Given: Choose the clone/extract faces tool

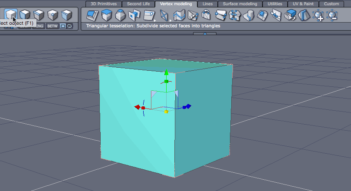Looking at the screenshot, I should pyautogui.click(x=290, y=15).
